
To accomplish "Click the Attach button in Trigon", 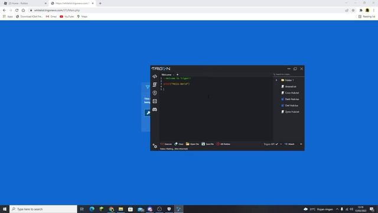I will pyautogui.click(x=289, y=144).
